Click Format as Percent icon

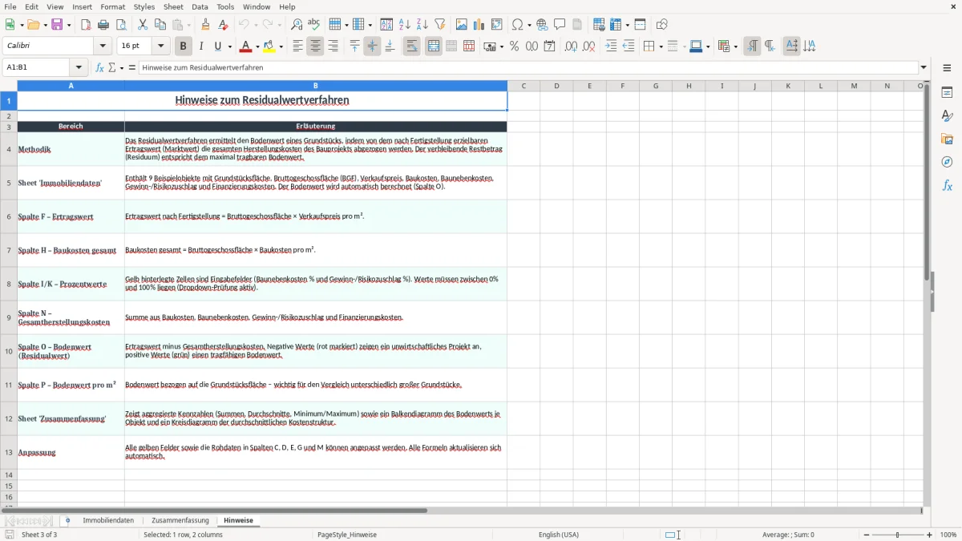coord(515,46)
